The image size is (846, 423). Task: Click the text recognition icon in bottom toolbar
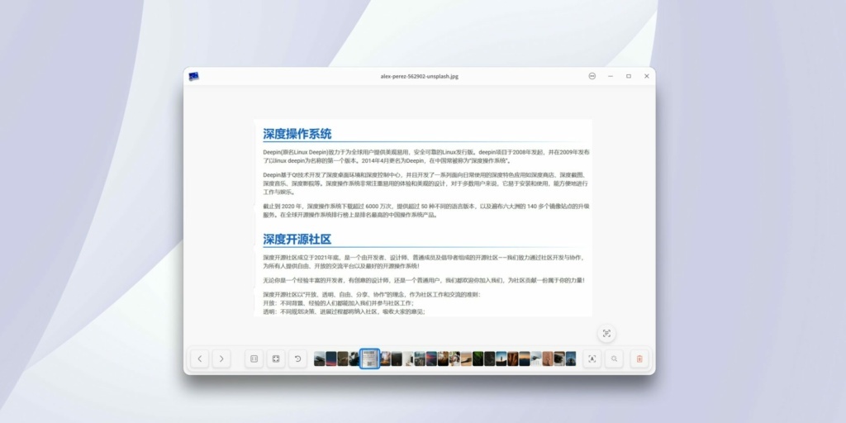592,359
